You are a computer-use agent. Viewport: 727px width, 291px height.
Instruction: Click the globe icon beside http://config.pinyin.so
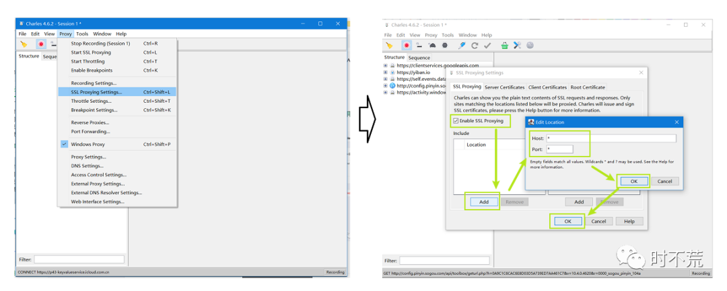(392, 85)
